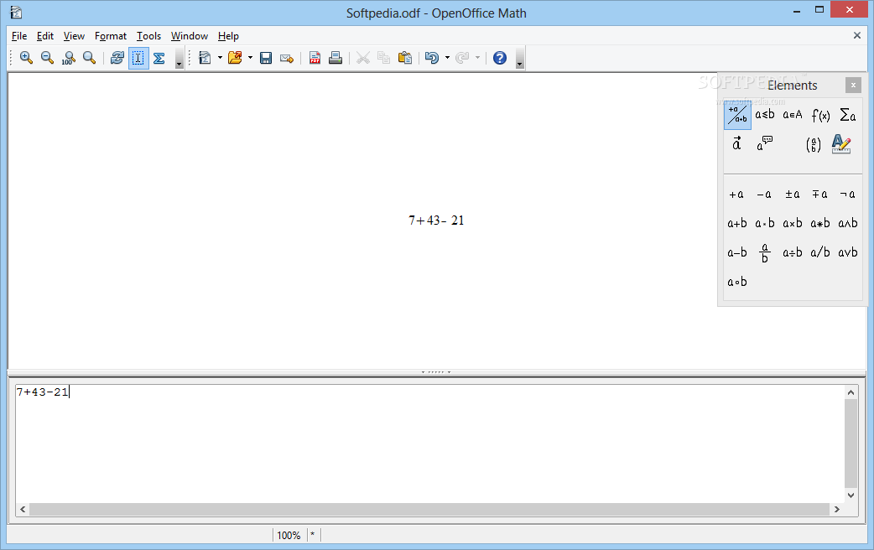The width and height of the screenshot is (874, 550).
Task: Insert the a∧b Boolean AND element
Action: click(848, 223)
